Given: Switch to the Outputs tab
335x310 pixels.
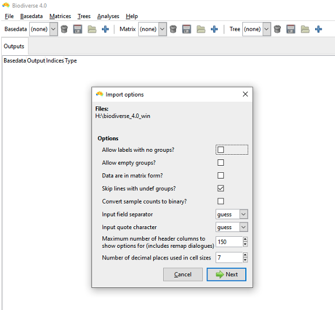Looking at the screenshot, I should tap(14, 46).
